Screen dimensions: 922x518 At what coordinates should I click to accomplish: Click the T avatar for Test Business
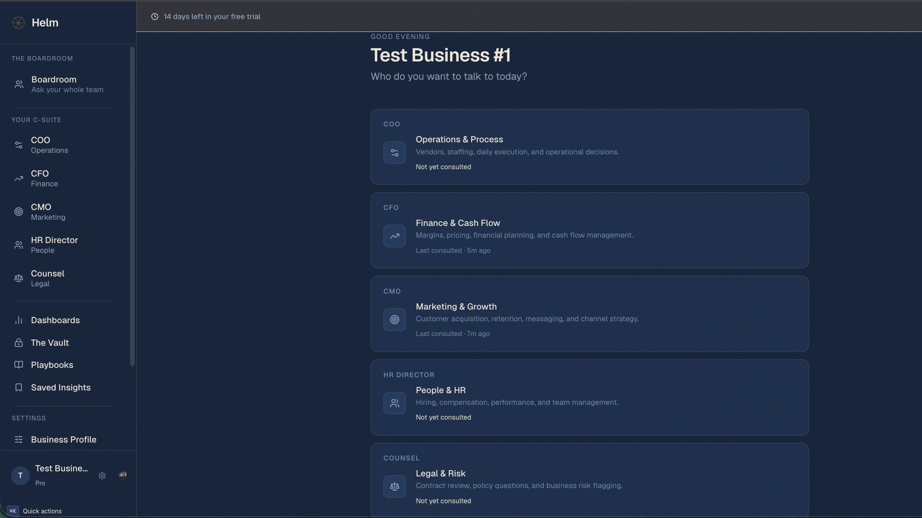[20, 476]
